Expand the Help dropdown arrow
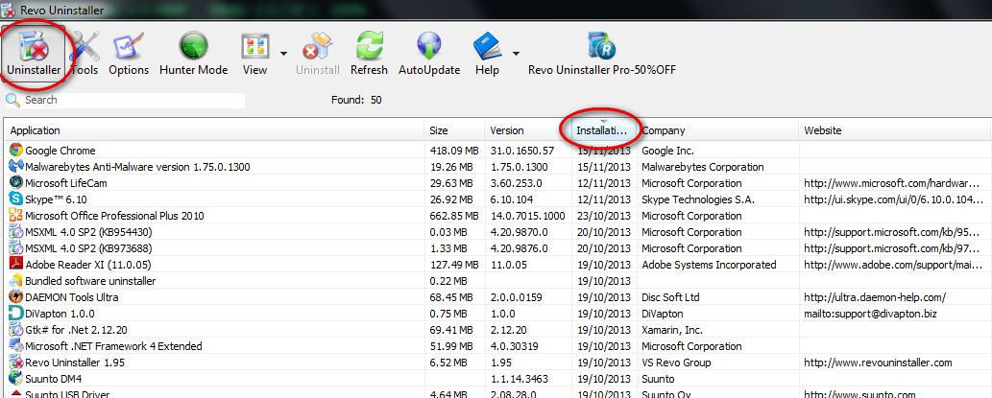This screenshot has width=992, height=398. (x=517, y=54)
